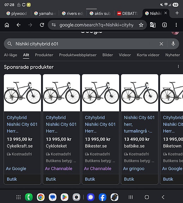Tap the Chrome home icon
Viewport: 183px width, 203px height.
(7, 25)
